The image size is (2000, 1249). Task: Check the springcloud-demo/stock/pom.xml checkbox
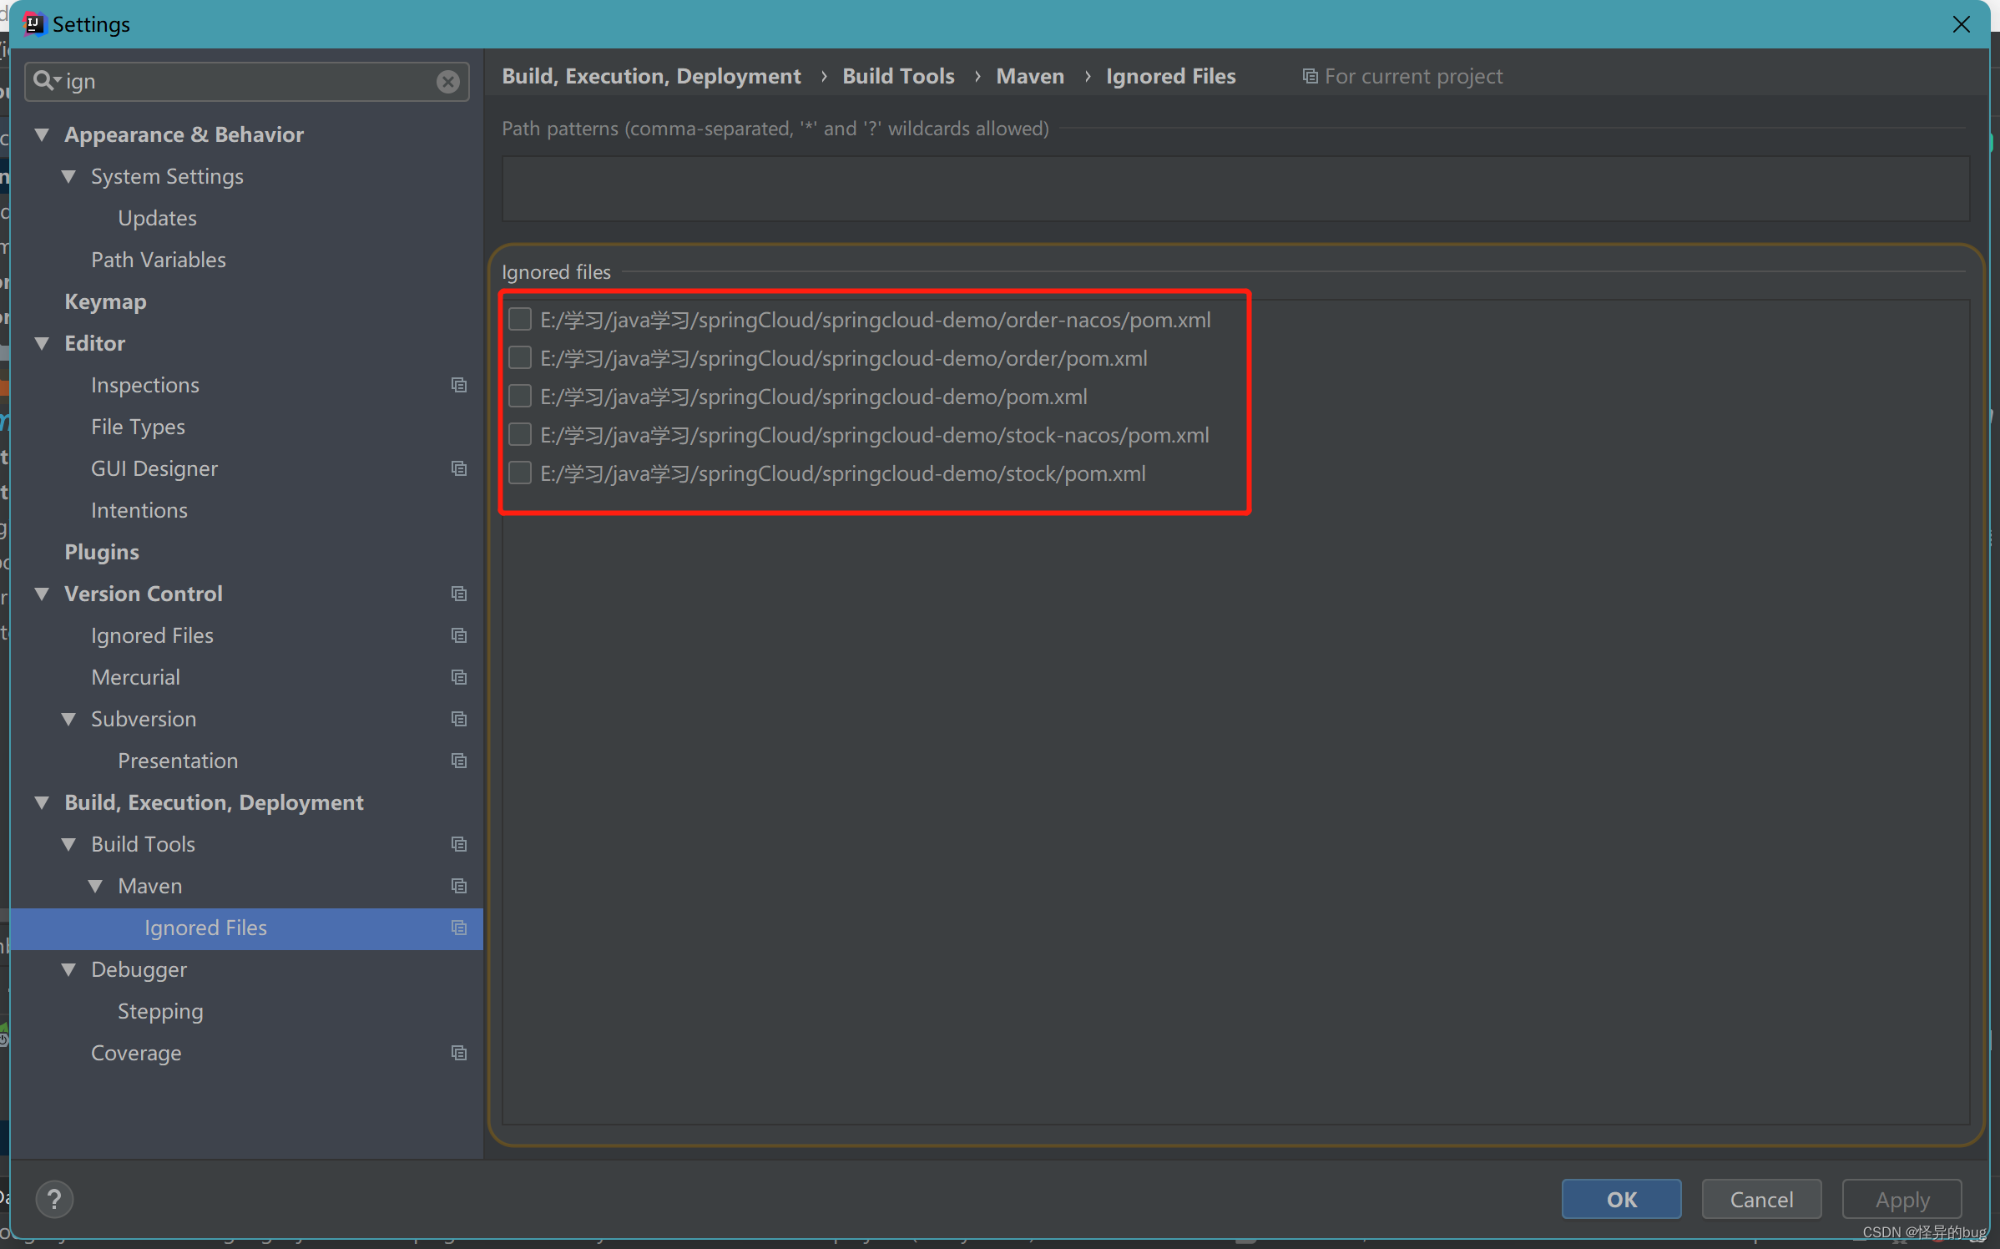point(520,473)
